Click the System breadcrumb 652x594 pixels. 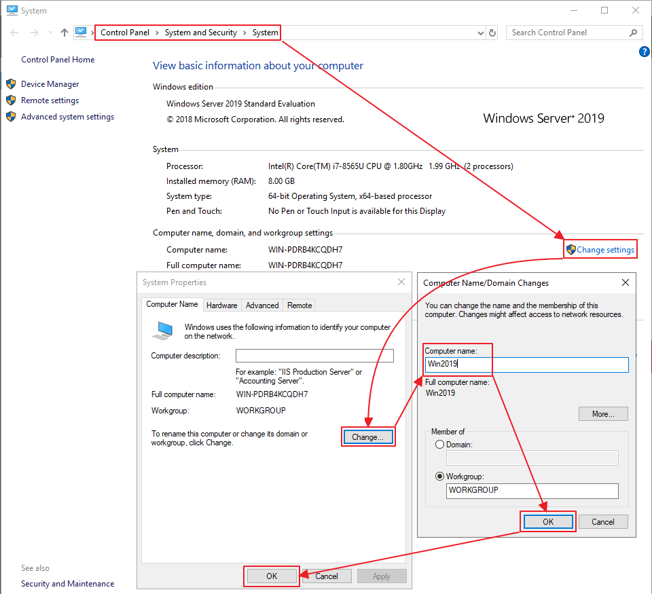[x=266, y=33]
